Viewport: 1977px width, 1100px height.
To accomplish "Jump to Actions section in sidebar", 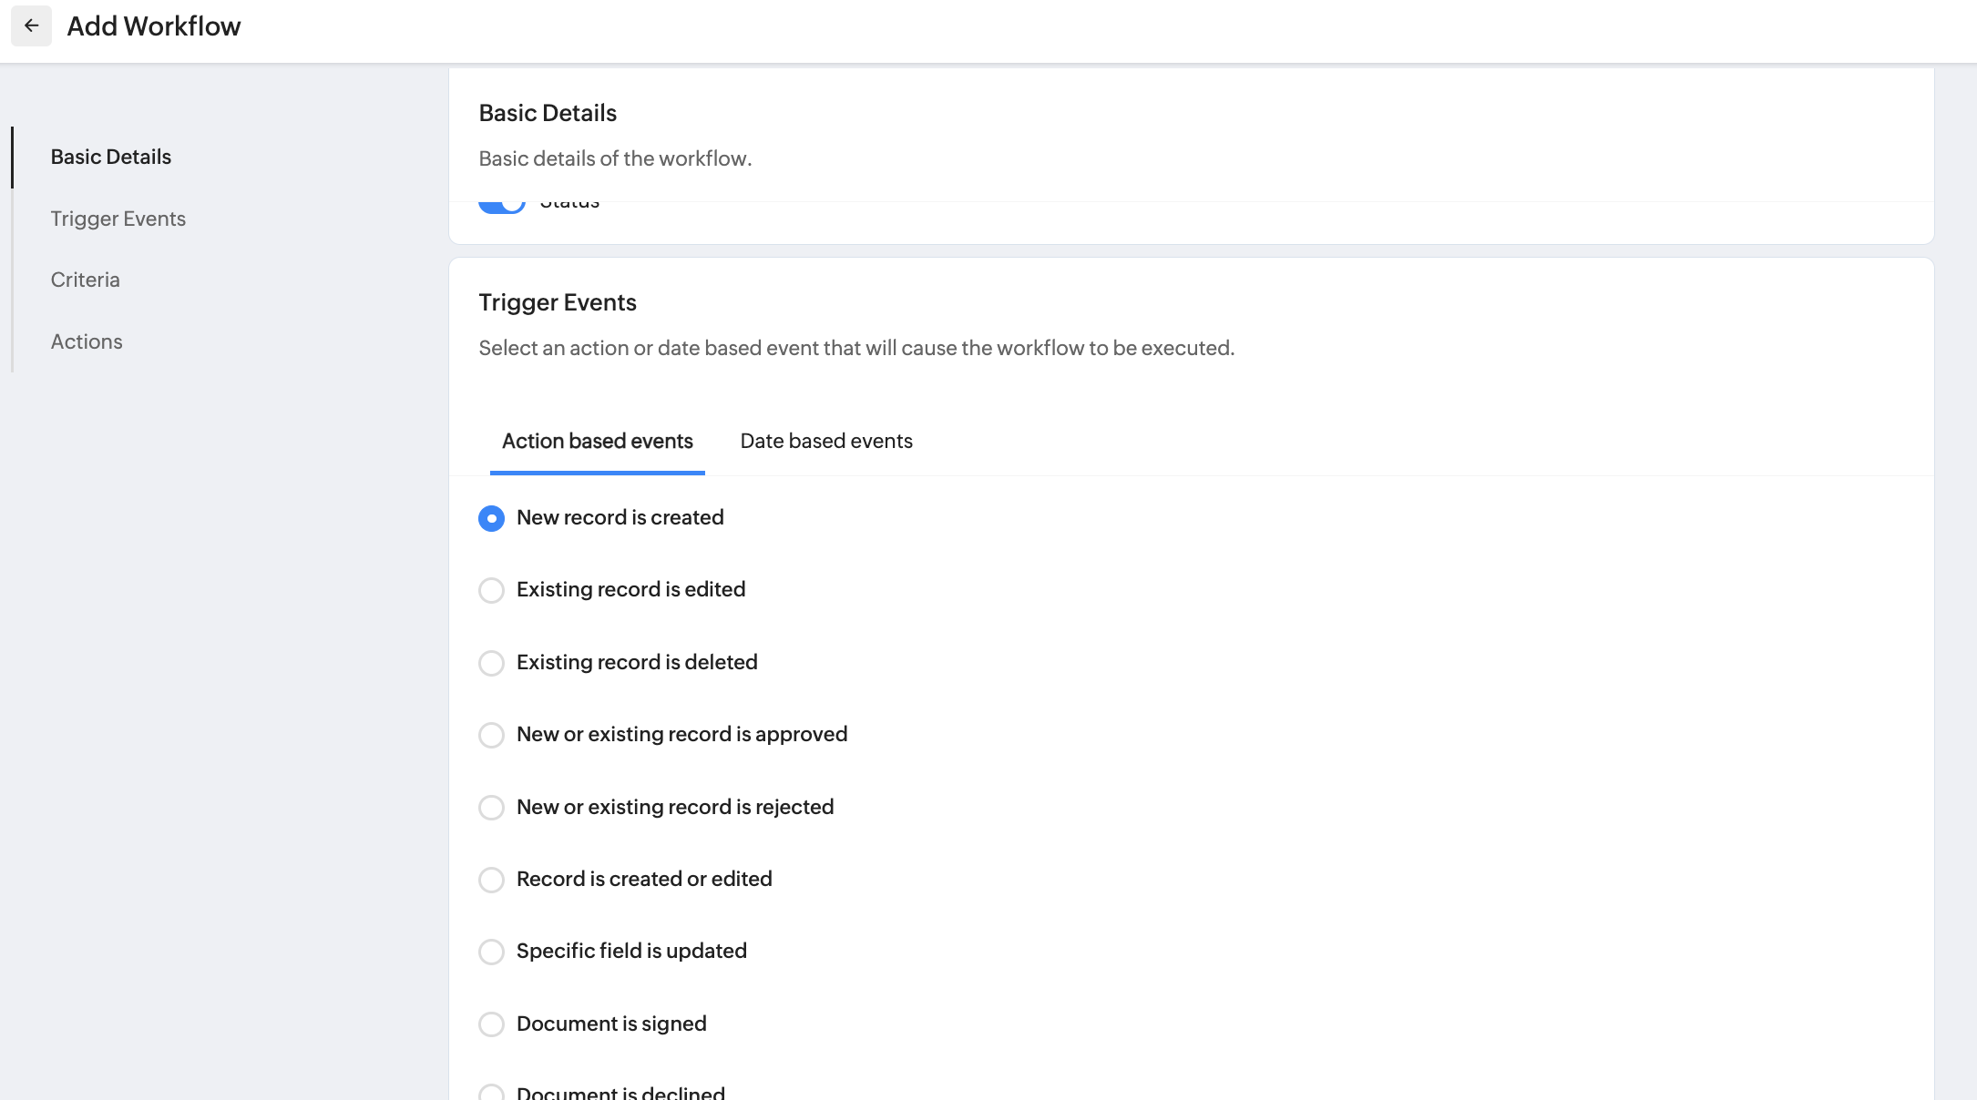I will point(87,341).
